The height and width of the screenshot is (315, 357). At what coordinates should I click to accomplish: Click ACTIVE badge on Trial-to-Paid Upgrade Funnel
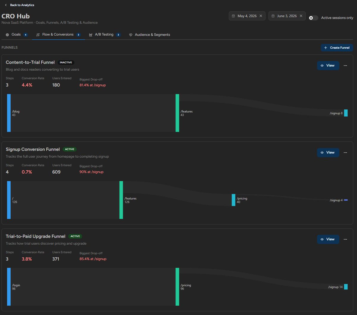[x=75, y=236]
